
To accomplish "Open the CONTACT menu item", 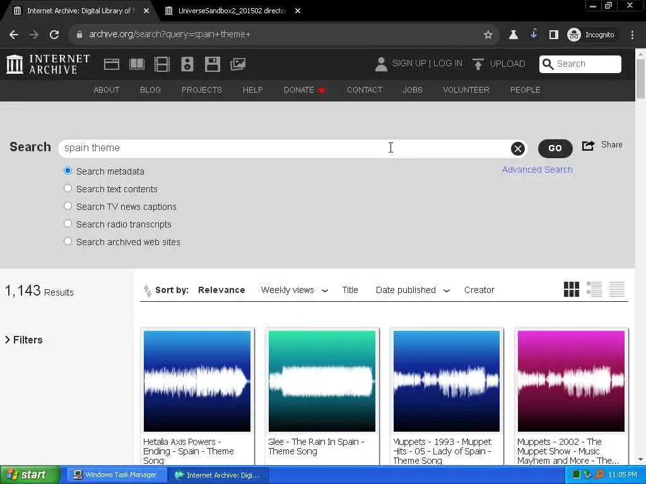I will pyautogui.click(x=365, y=89).
